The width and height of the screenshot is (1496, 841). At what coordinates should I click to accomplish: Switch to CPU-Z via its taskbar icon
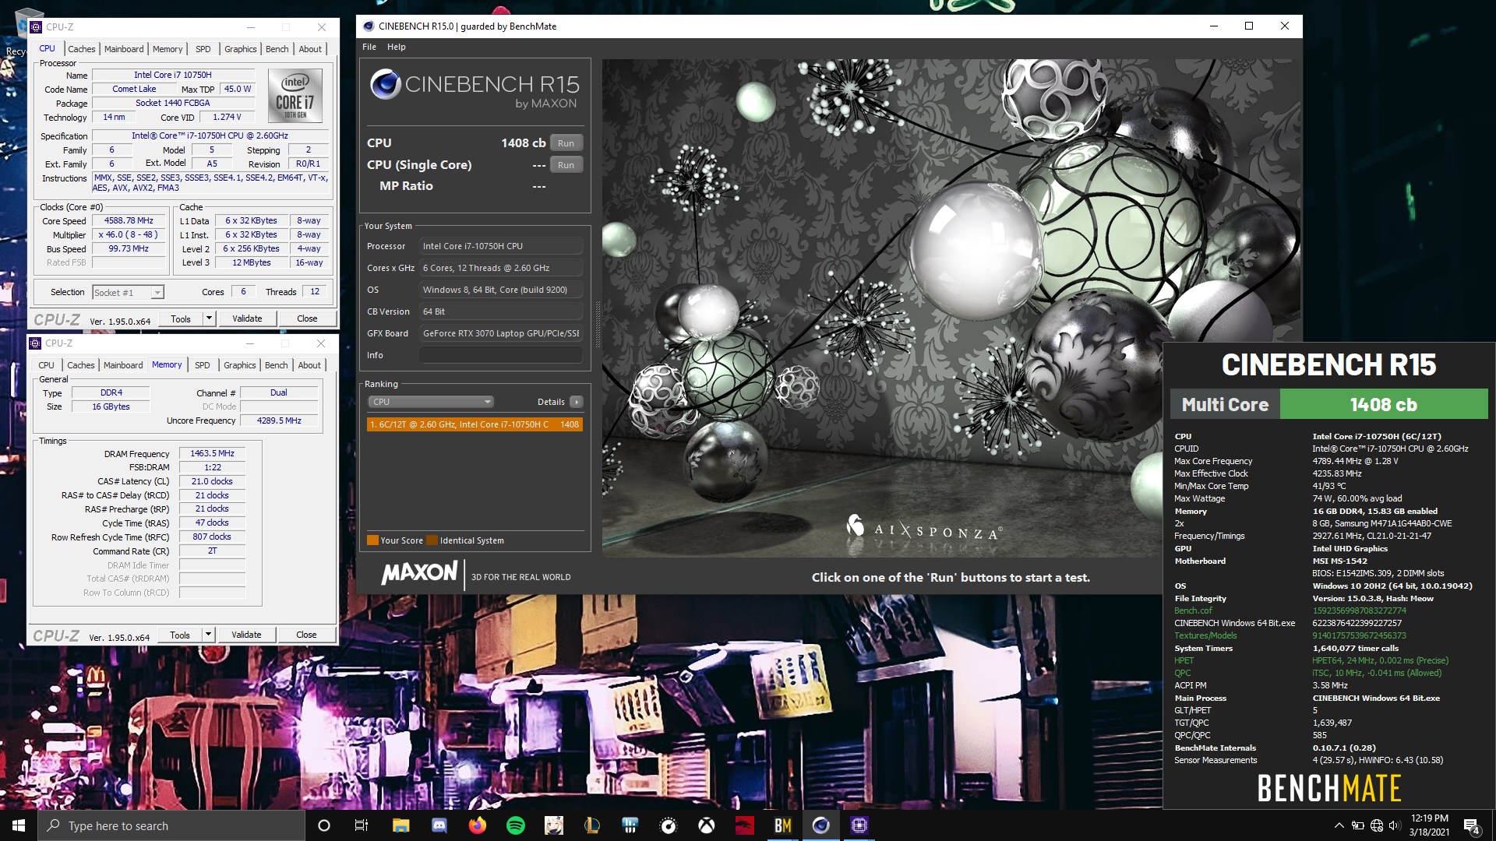point(859,825)
